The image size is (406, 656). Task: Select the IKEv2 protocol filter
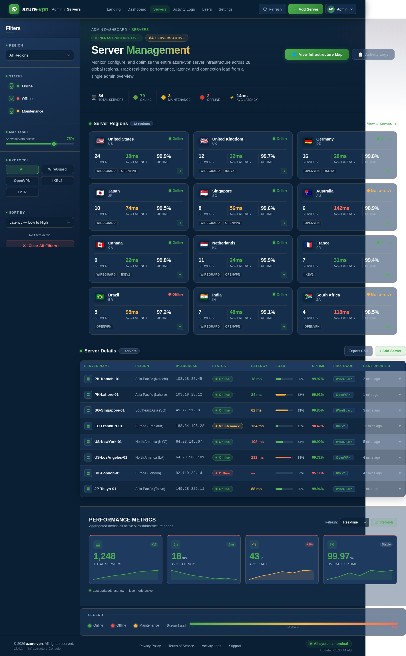57,181
